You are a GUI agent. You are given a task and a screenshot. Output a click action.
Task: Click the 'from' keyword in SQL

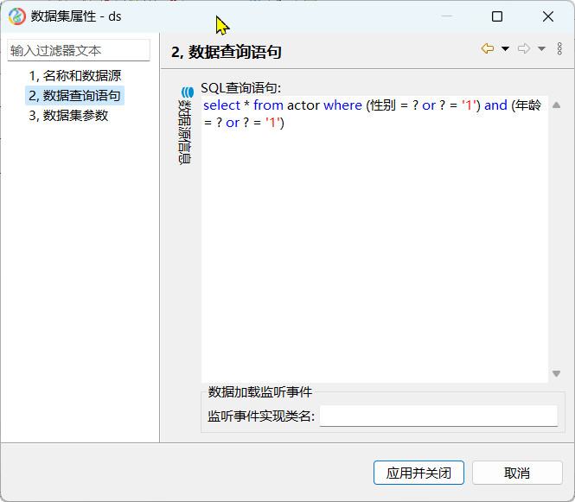click(x=268, y=105)
